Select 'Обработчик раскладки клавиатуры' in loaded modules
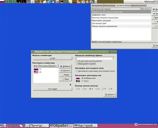Viewport: 158px width, 128px height. [x=121, y=12]
